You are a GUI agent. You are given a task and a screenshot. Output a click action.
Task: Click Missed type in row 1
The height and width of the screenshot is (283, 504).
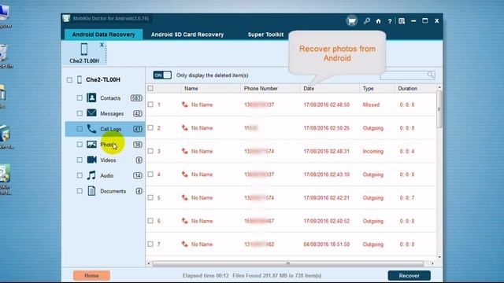[371, 105]
